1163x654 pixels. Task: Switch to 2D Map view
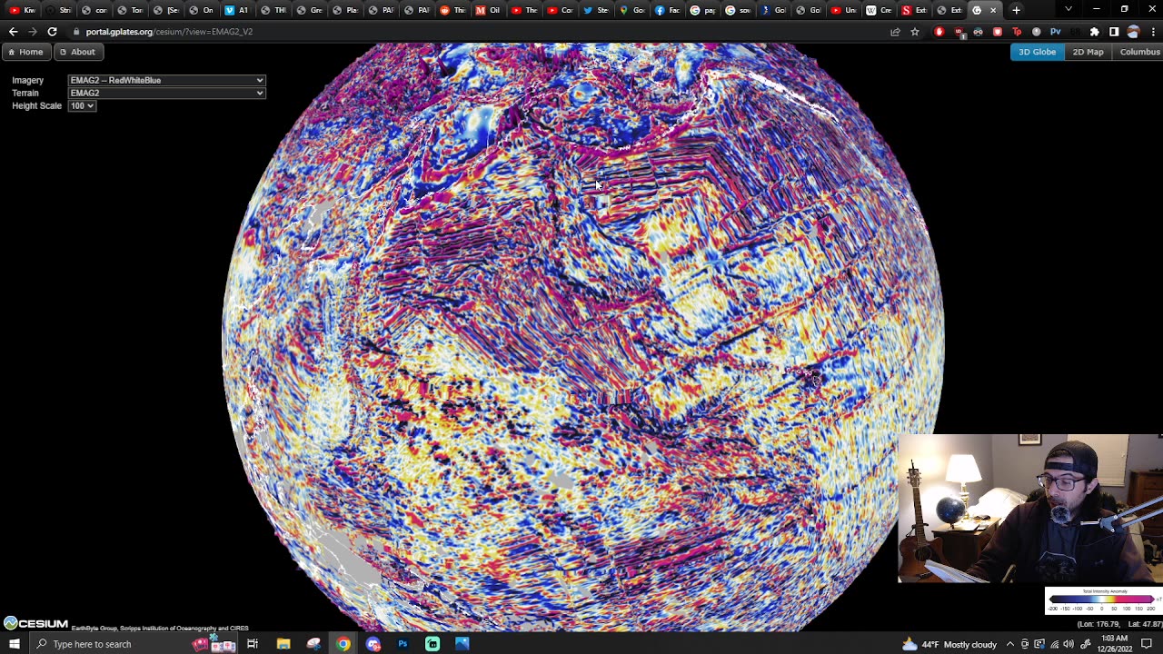point(1088,52)
